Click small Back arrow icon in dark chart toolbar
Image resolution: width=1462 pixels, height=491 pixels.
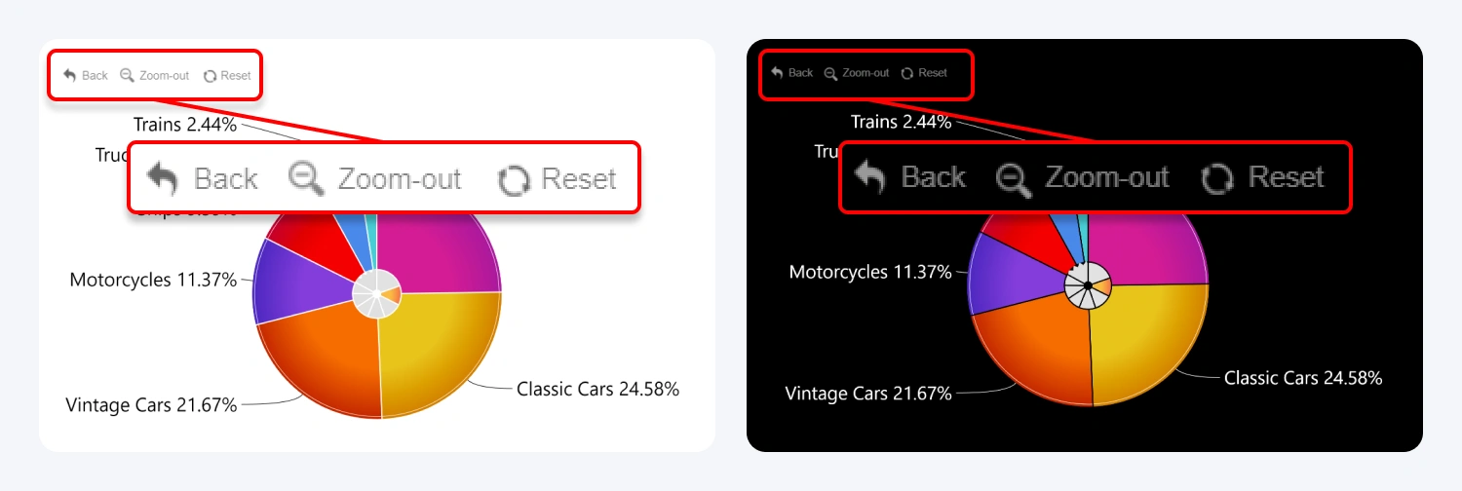[777, 72]
